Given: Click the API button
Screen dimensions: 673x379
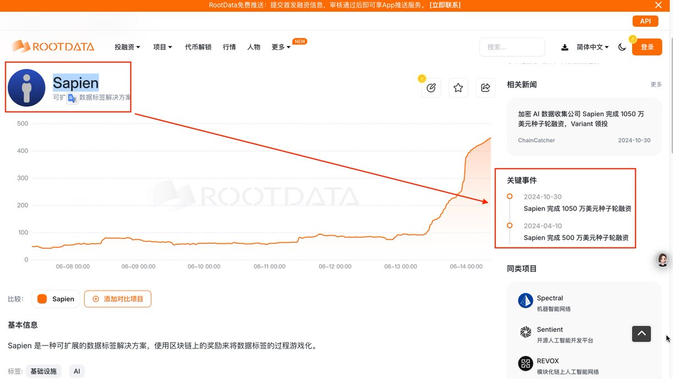Looking at the screenshot, I should coord(646,21).
